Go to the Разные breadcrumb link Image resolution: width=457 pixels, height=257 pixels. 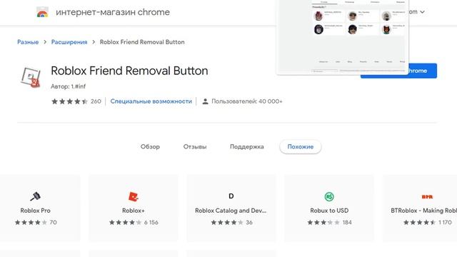(28, 42)
